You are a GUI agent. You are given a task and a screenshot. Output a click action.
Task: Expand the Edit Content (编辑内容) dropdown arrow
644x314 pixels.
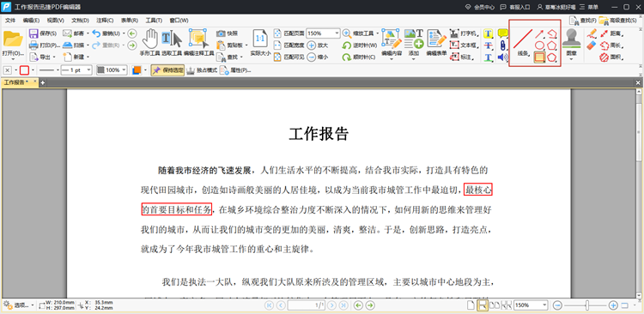coord(391,59)
